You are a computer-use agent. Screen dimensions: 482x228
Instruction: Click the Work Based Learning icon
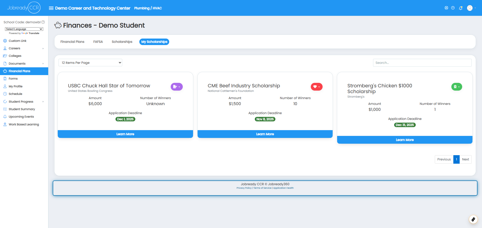[x=5, y=124]
